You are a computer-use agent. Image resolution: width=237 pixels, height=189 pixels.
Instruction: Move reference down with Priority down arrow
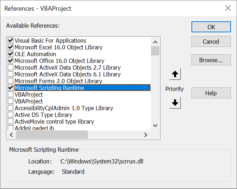tap(175, 103)
